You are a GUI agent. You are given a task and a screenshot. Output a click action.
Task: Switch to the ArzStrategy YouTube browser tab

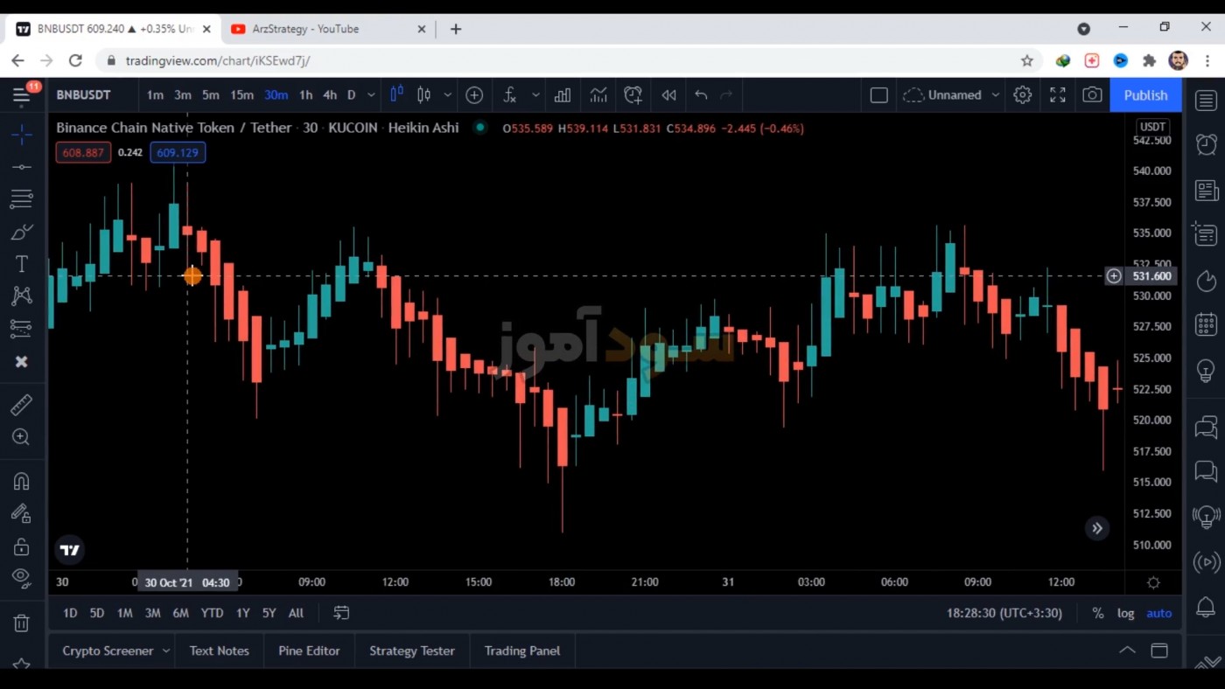(327, 29)
